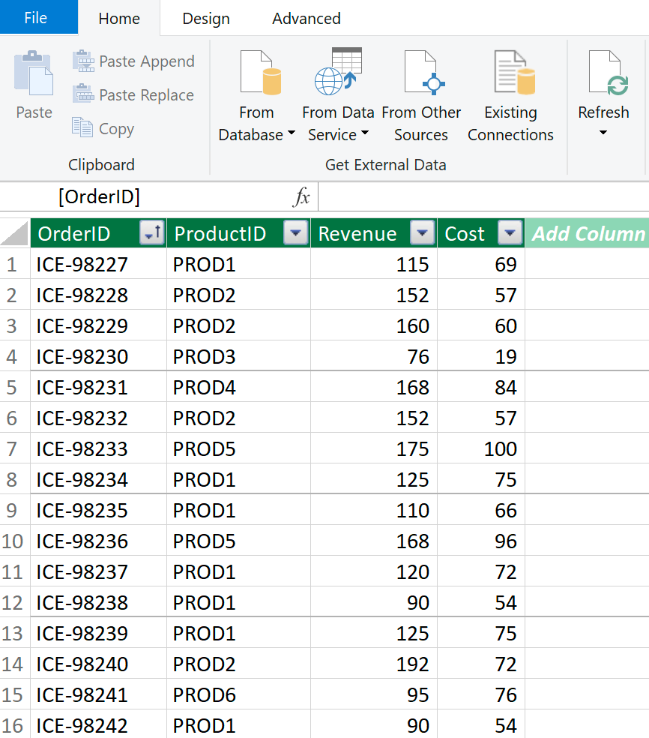Open the Revenue column filter dropdown
Image resolution: width=649 pixels, height=738 pixels.
pyautogui.click(x=422, y=233)
